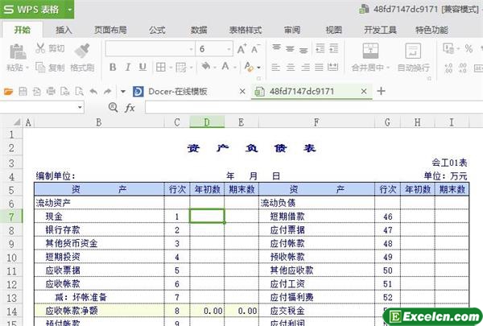Align cell content to top
483x326 pixels.
pyautogui.click(x=276, y=47)
